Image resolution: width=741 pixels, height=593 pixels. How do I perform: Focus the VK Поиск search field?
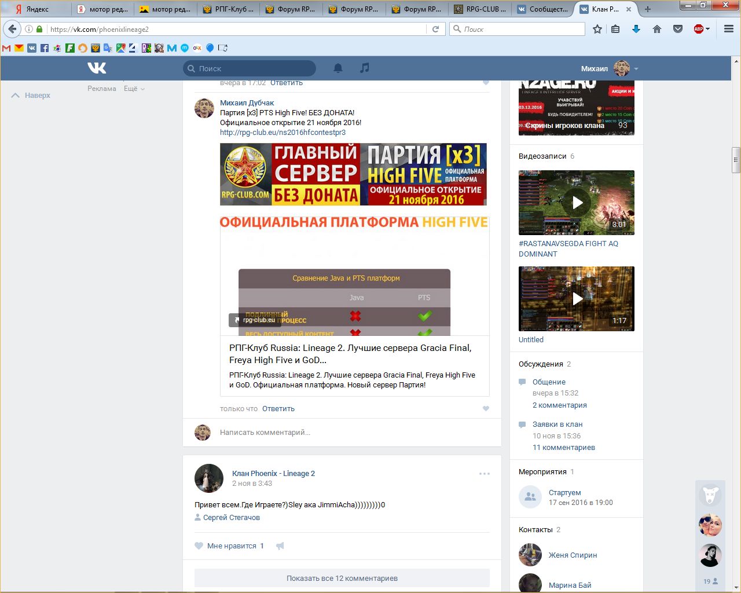coord(250,68)
